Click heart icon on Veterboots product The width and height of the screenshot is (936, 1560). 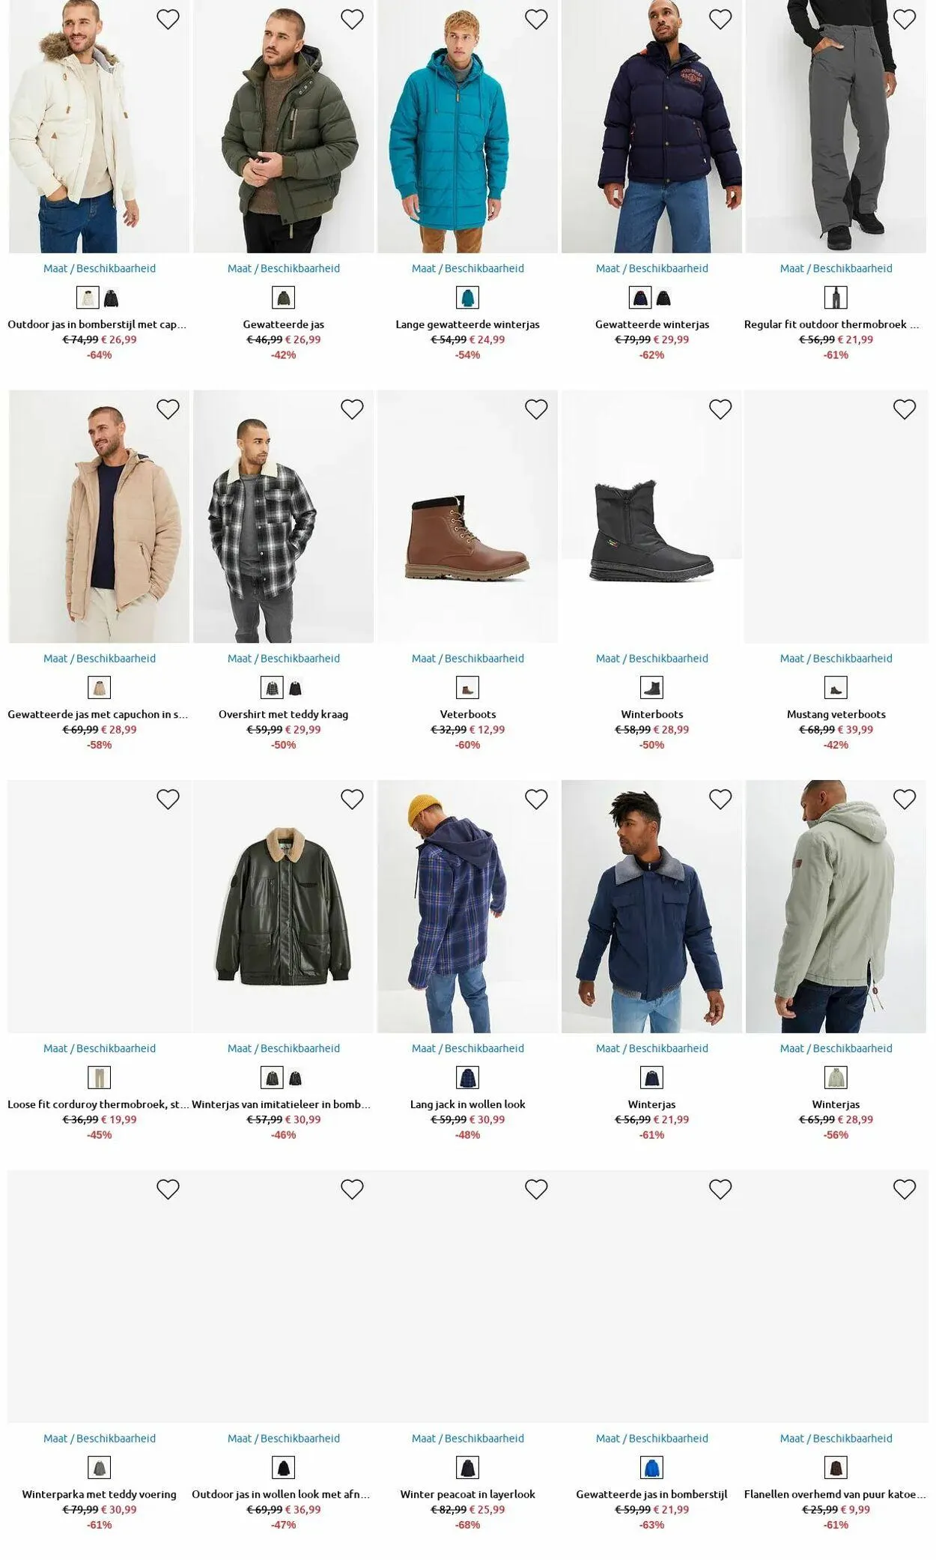(x=536, y=409)
